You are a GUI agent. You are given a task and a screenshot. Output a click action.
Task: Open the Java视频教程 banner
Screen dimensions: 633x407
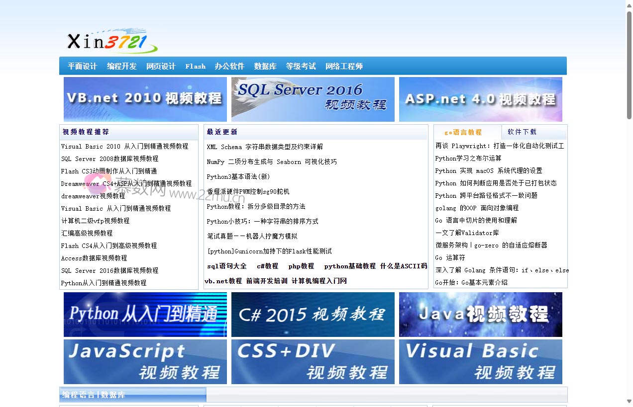[480, 314]
